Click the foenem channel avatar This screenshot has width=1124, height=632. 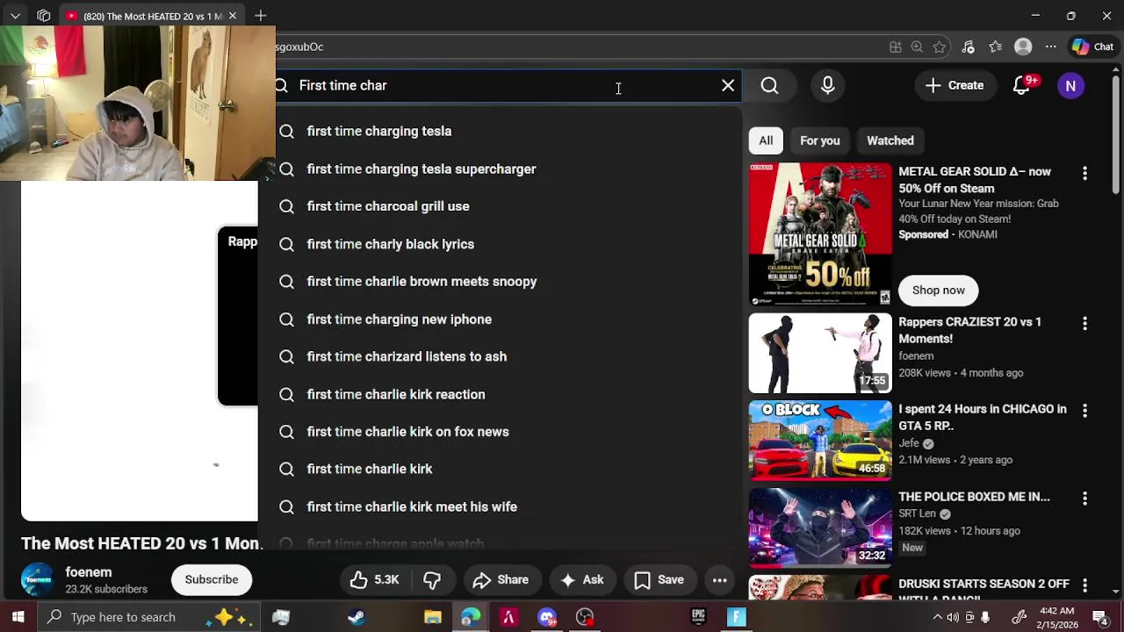pyautogui.click(x=38, y=579)
